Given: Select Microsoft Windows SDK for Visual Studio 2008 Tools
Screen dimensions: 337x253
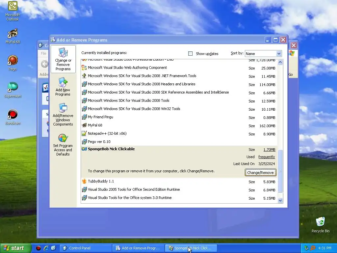Looking at the screenshot, I should 179,101.
